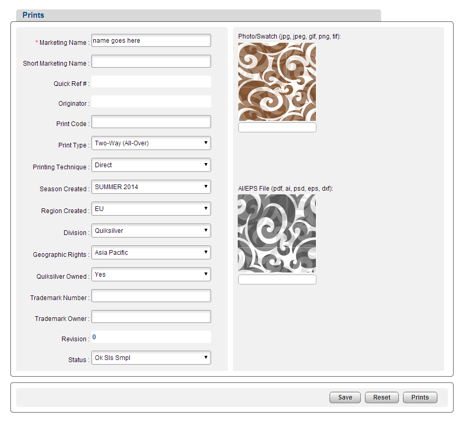Click the file box under AI/EPS image
This screenshot has width=464, height=422.
coord(277,279)
